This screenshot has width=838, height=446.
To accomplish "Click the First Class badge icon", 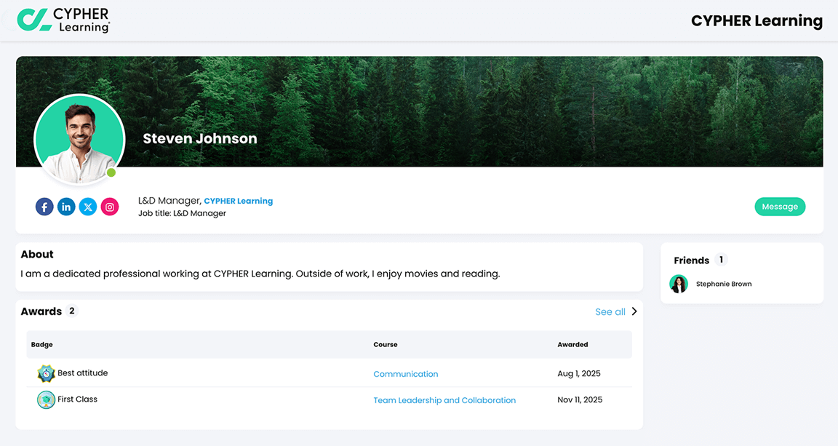I will [46, 399].
